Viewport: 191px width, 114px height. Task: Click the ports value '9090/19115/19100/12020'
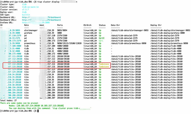coord(69,43)
